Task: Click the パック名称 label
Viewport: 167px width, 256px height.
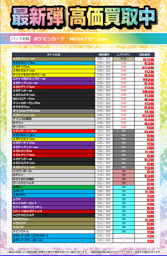Action: 20,39
